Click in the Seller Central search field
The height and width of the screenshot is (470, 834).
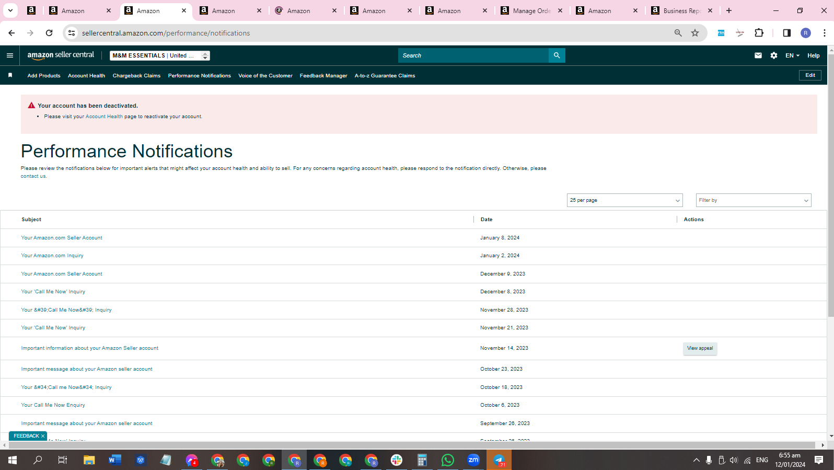coord(473,55)
